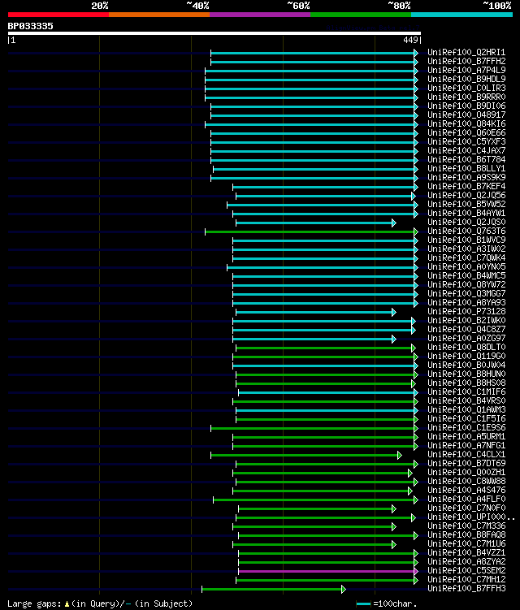Open the UniRef100_A3IW02 entry
520x610 pixels.
tap(466, 249)
